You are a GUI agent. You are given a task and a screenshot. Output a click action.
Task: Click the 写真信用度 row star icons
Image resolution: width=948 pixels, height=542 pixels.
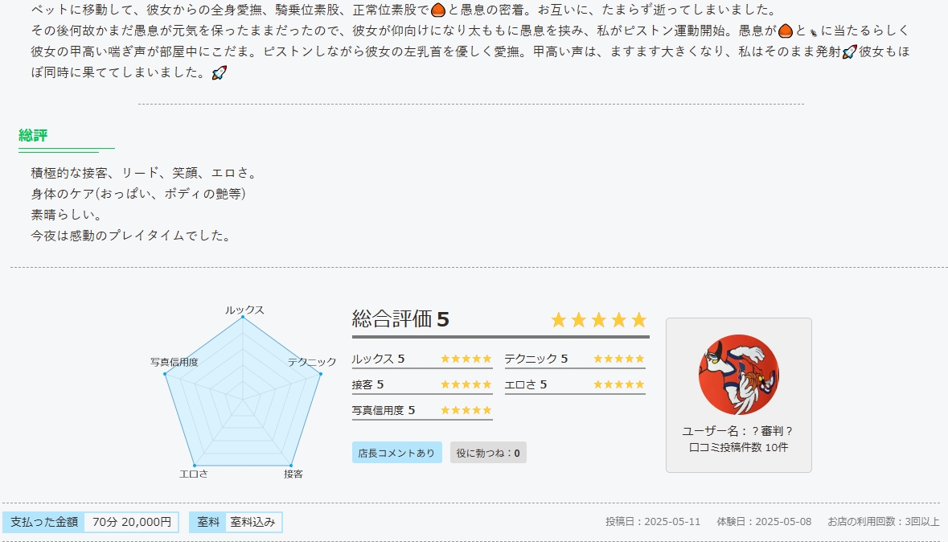(466, 410)
